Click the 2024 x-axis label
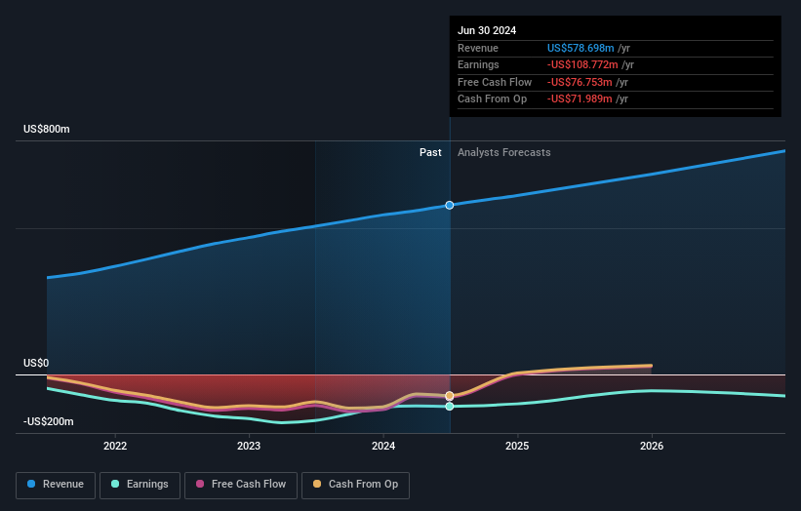Screen dimensions: 801x511 coord(383,446)
